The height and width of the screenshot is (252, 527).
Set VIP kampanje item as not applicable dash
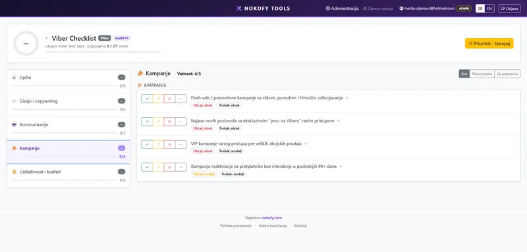[180, 144]
